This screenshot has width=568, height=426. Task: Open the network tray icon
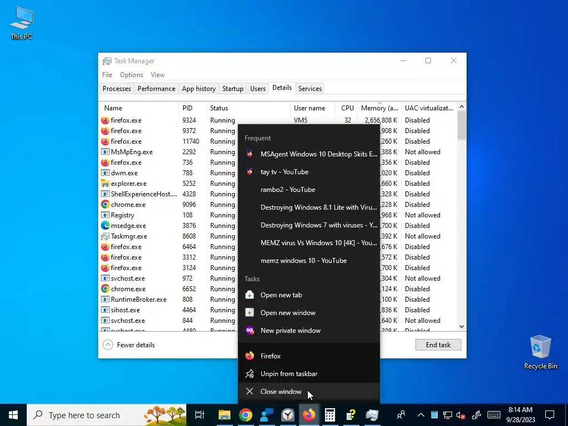click(448, 415)
